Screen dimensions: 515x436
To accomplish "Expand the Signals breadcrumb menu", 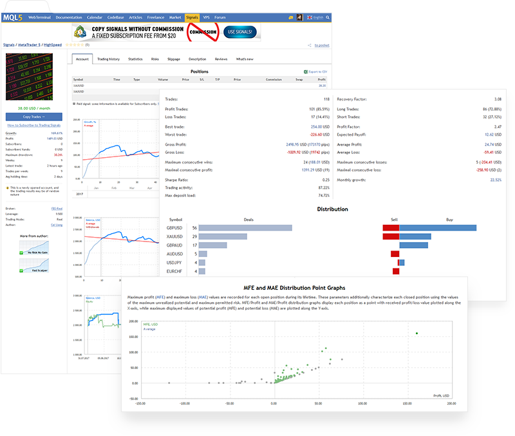I will coord(9,46).
